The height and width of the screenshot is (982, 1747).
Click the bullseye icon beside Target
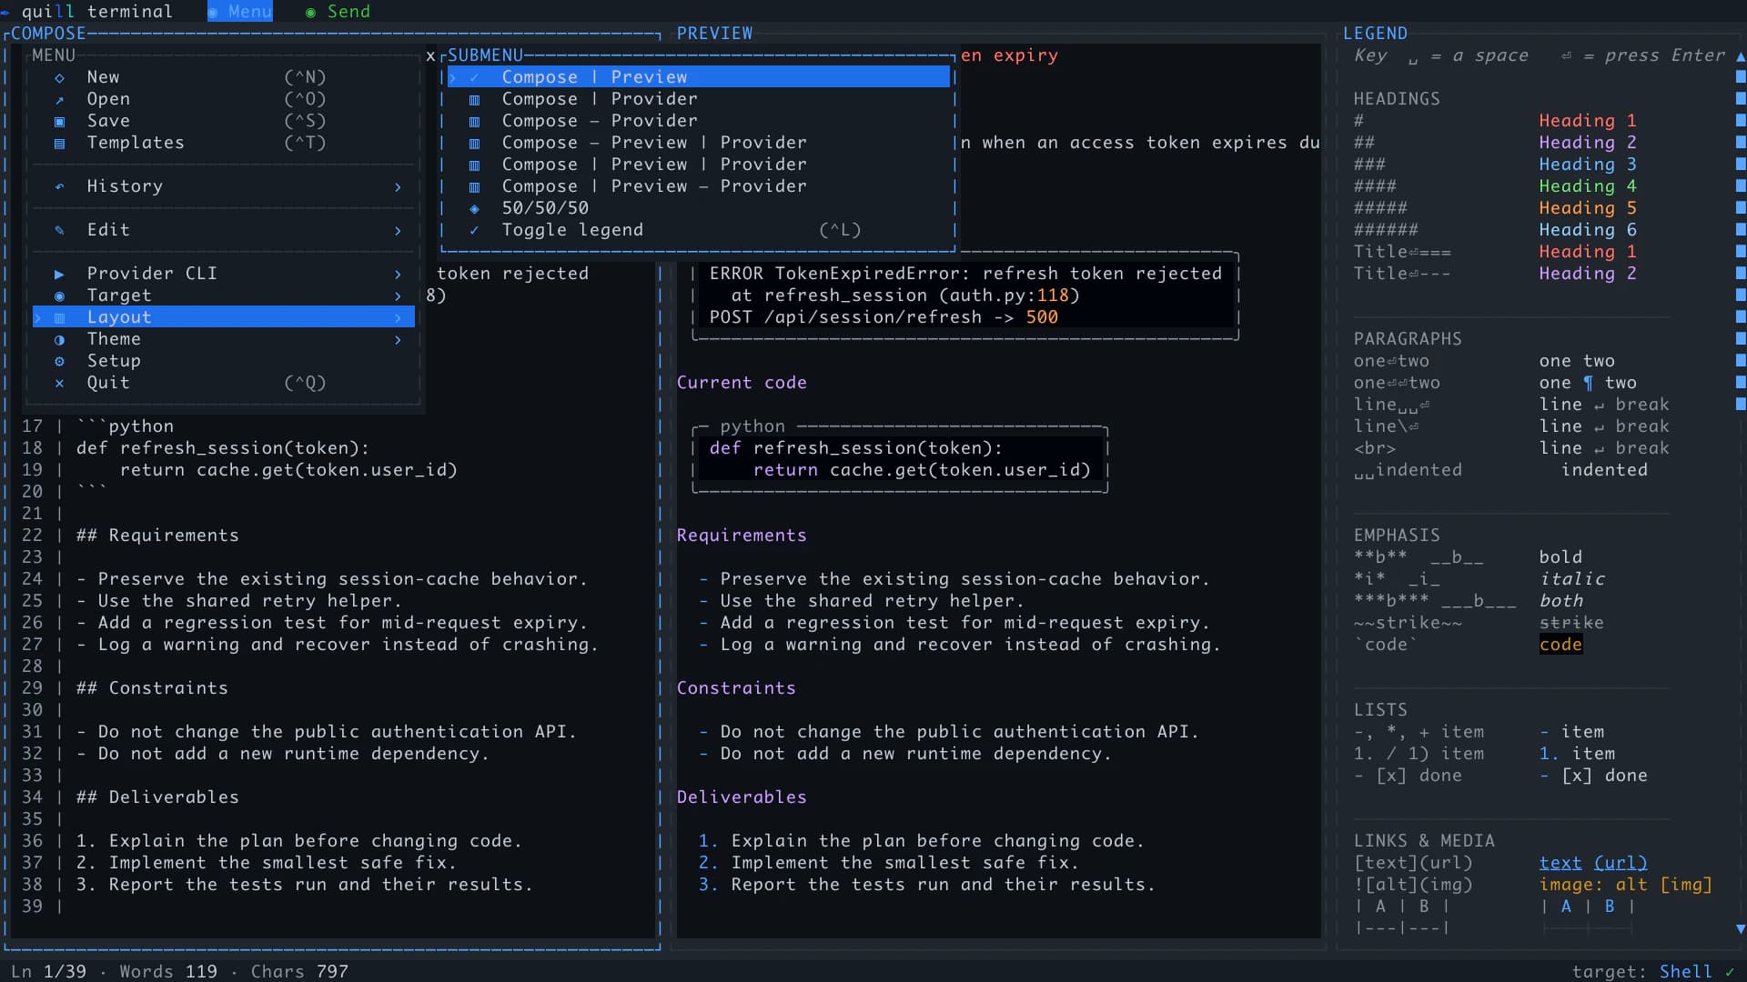point(59,296)
